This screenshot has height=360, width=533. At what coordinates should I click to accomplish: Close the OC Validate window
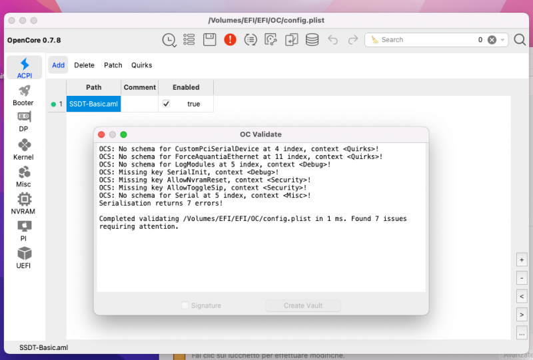click(101, 134)
